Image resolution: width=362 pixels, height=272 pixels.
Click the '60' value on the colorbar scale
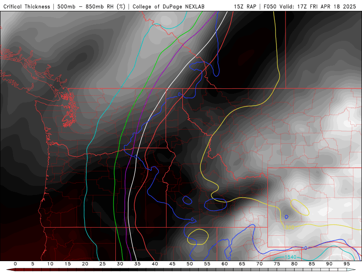[224, 264]
